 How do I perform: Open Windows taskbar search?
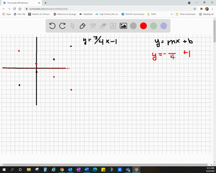(x=12, y=170)
